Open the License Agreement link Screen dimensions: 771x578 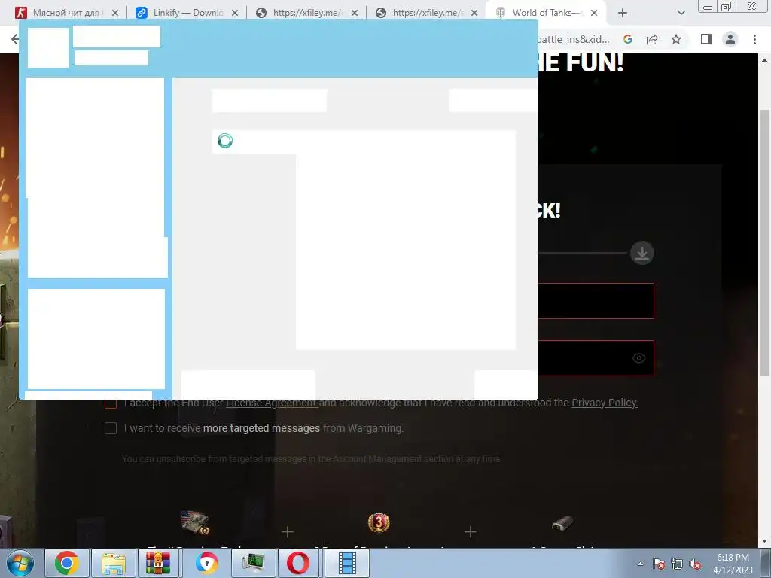272,403
